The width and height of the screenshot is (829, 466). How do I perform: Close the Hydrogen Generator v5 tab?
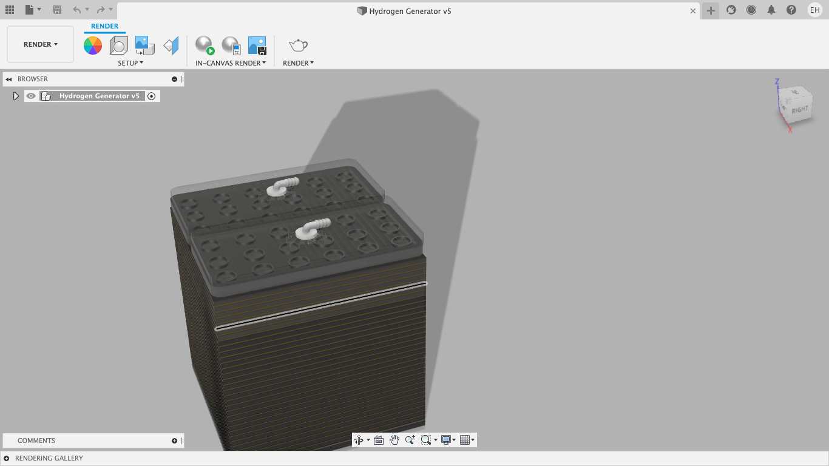click(693, 11)
